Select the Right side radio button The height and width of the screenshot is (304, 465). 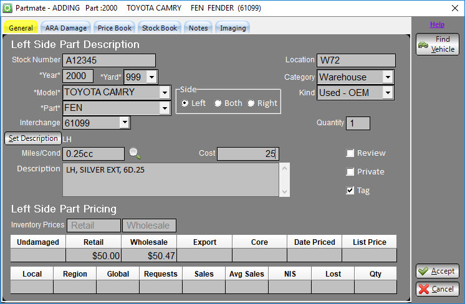(251, 103)
